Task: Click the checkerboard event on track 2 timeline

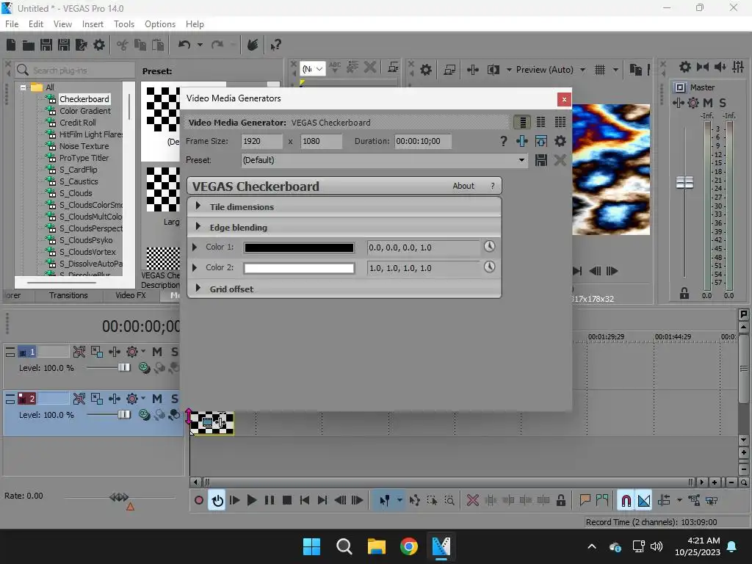Action: point(211,423)
